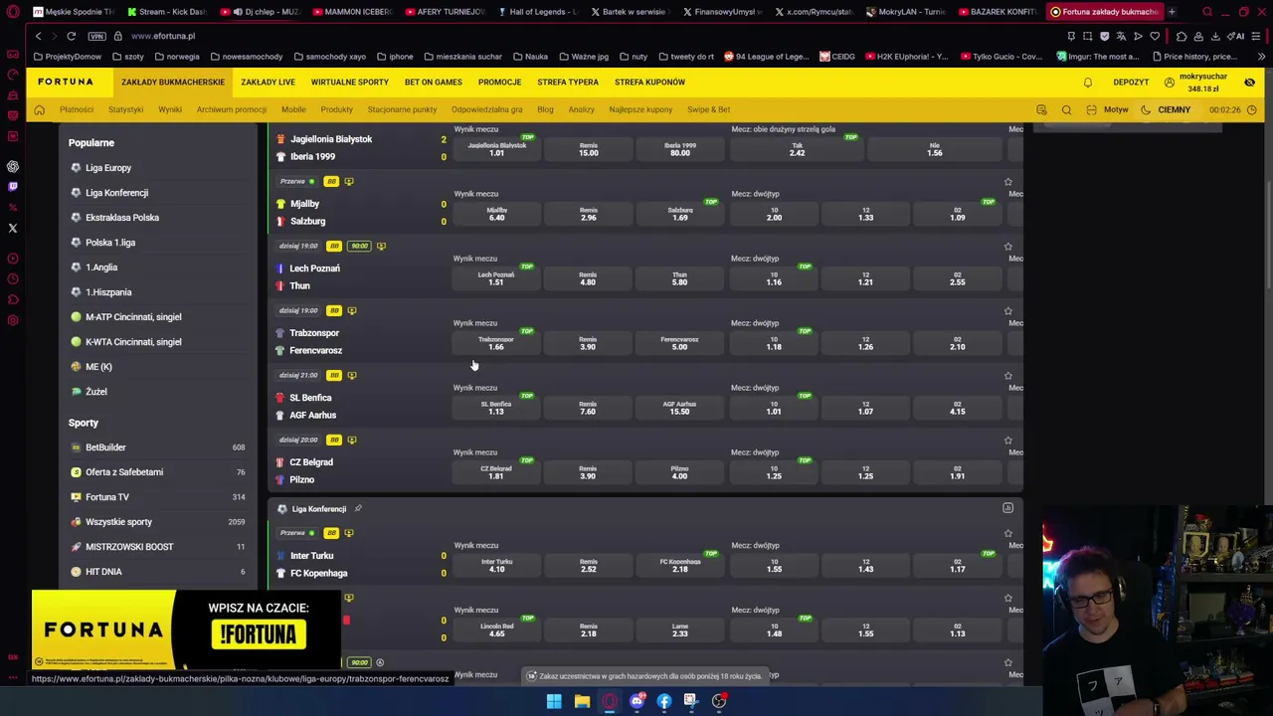Open the search magnifier in the sub-navigation
The image size is (1273, 716).
coord(1066,109)
